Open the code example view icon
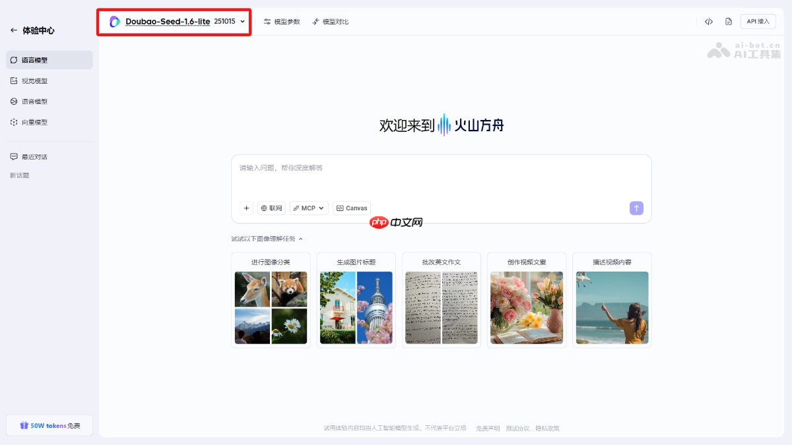 [x=708, y=21]
